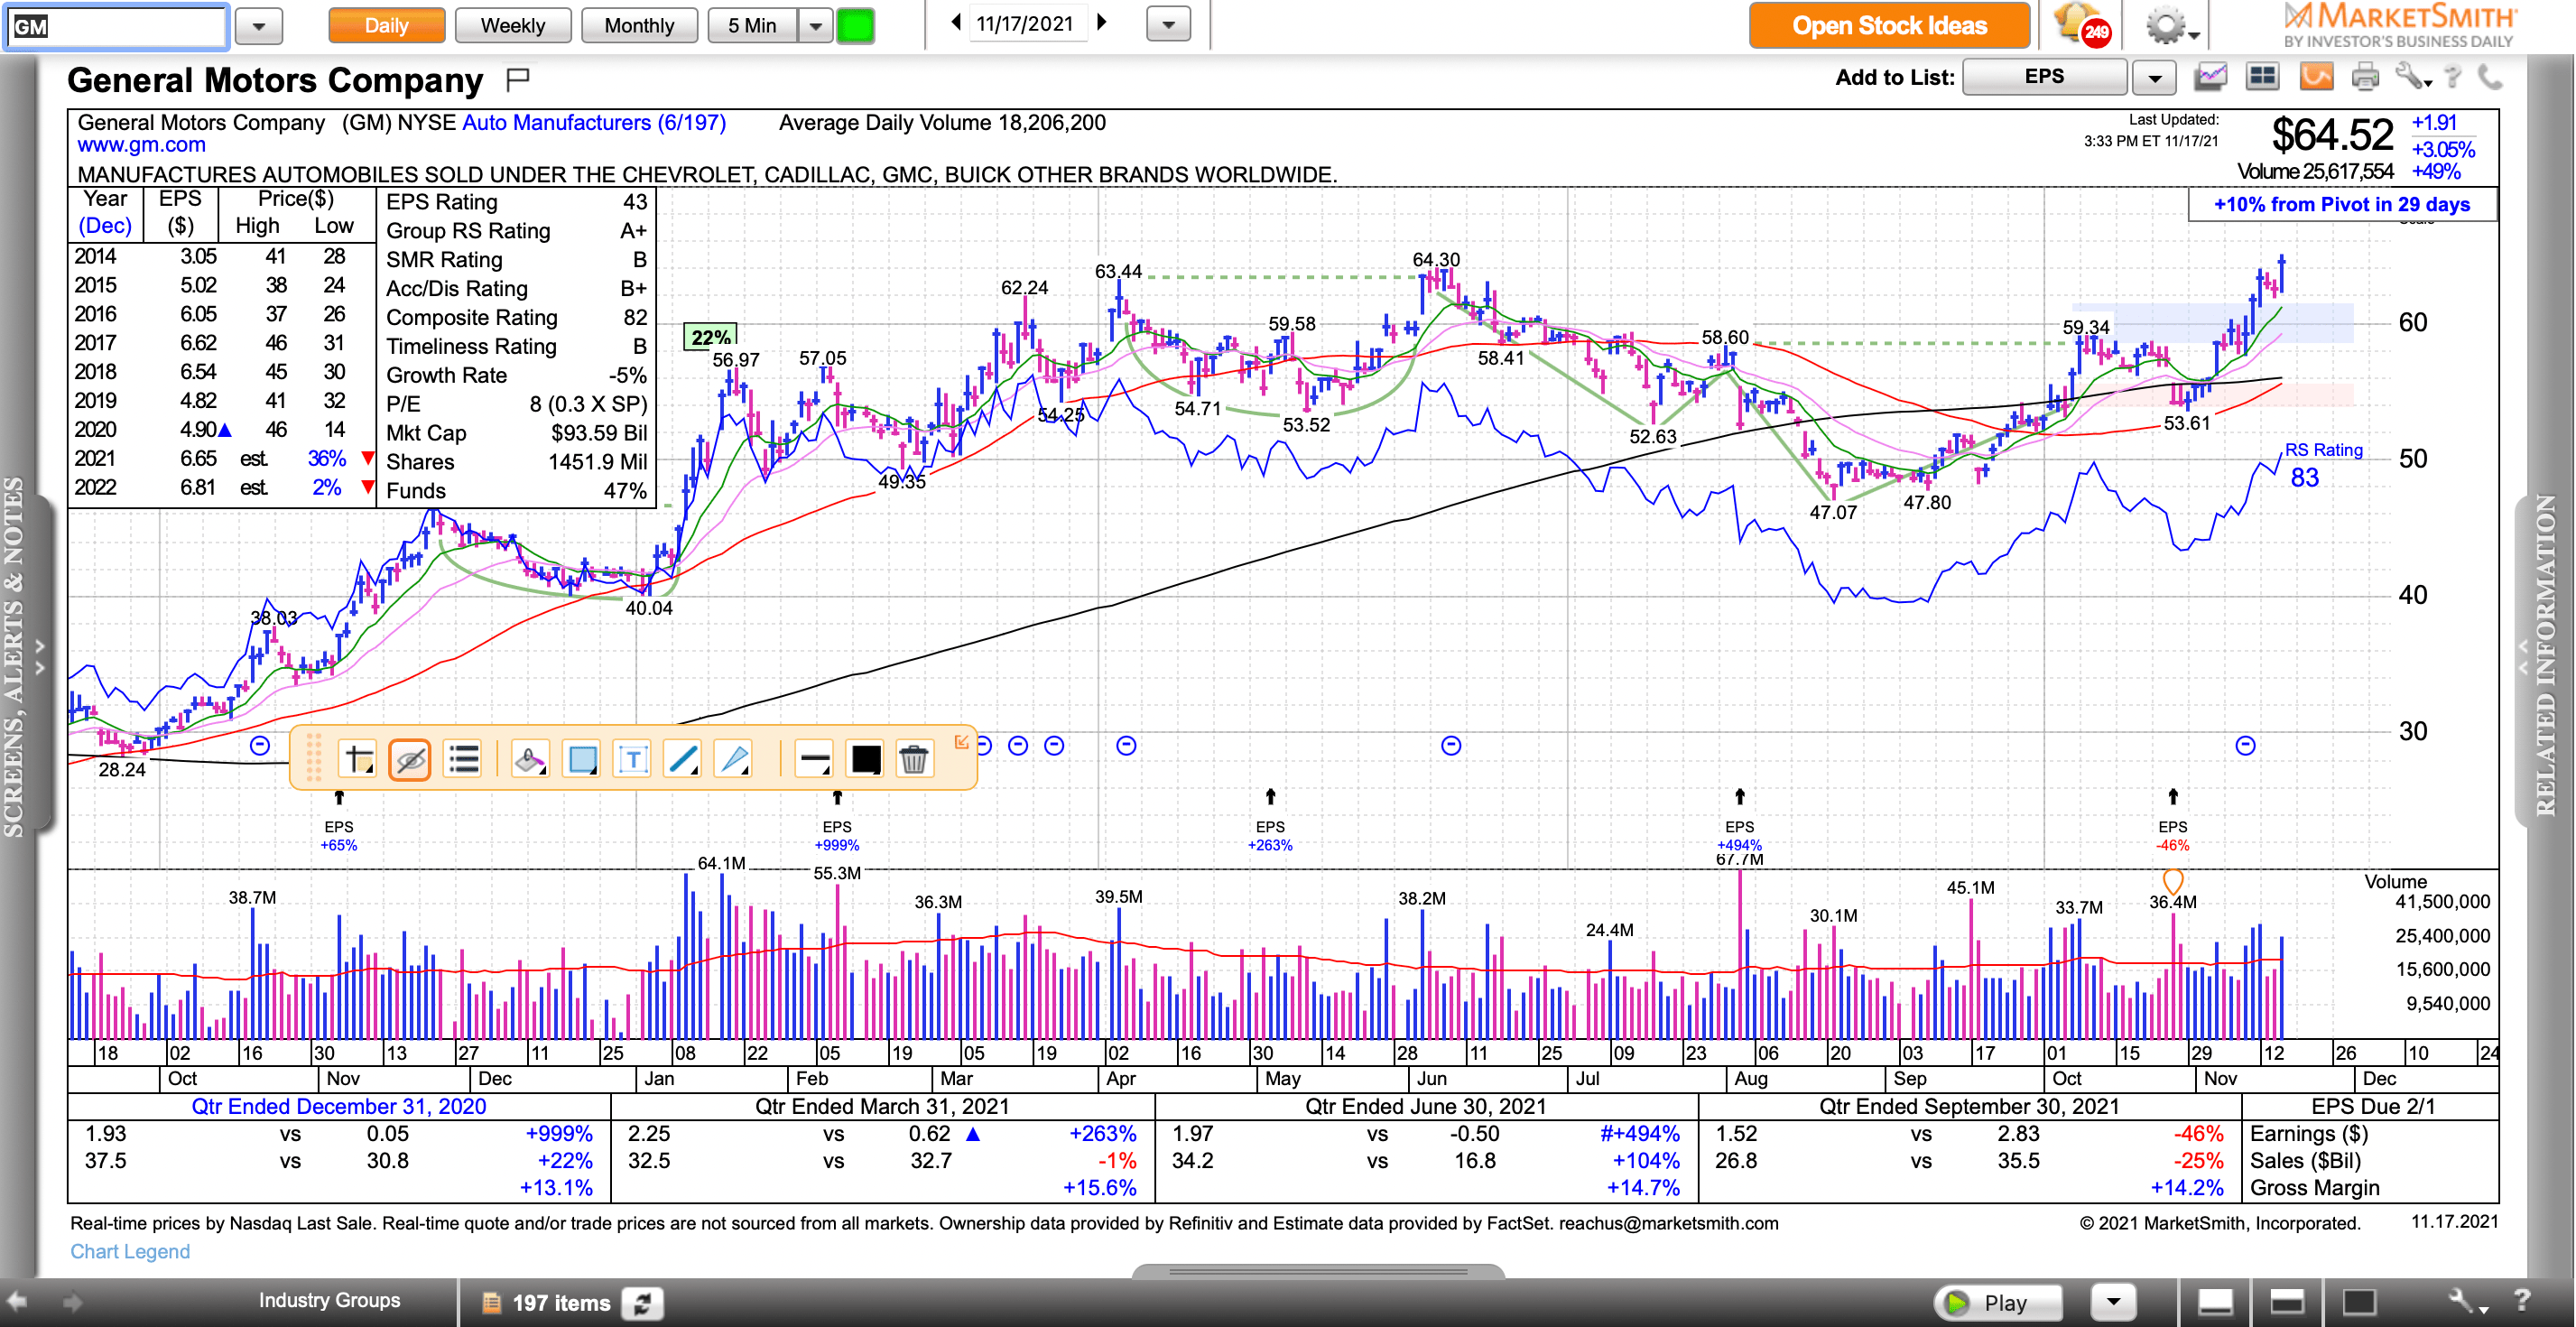The height and width of the screenshot is (1327, 2576).
Task: Add stock to EPS list
Action: pos(2044,77)
